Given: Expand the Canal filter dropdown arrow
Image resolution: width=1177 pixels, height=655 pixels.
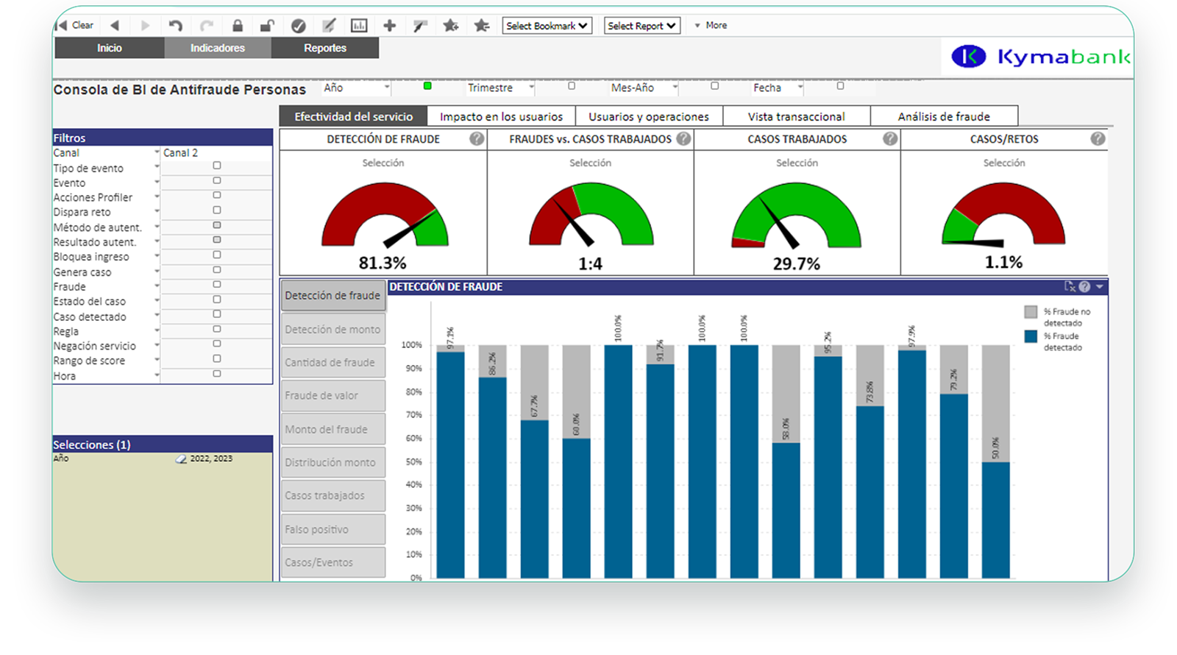Looking at the screenshot, I should [157, 152].
